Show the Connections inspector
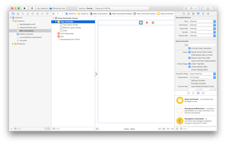Screen dimensions: 226x144 208,14
